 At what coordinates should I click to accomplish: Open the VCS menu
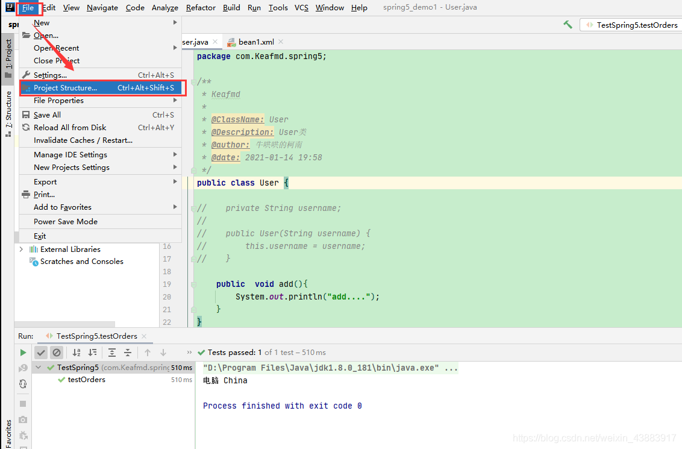click(301, 7)
